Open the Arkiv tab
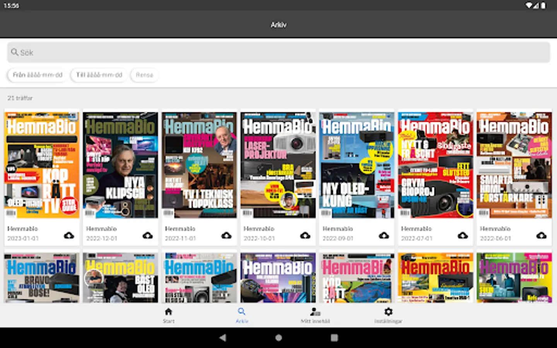557x348 pixels. click(x=242, y=315)
